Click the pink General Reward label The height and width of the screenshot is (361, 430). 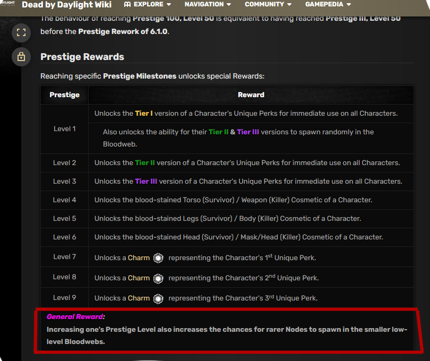pyautogui.click(x=76, y=317)
